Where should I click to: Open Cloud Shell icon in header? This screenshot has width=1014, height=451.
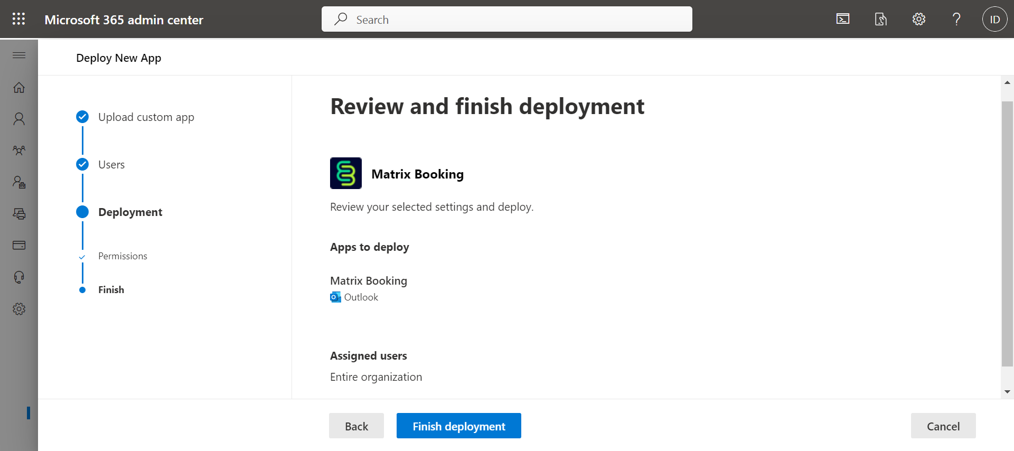843,20
